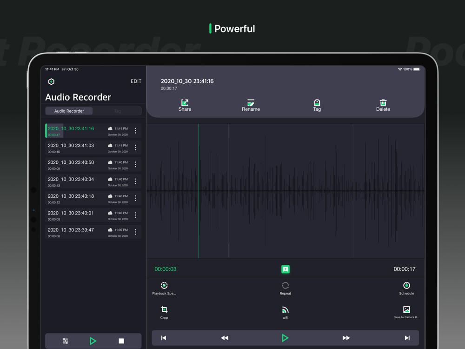Screen dimensions: 465x349
Task: Expand more options for 2020_10_30 23:40:34
Action: (x=135, y=181)
